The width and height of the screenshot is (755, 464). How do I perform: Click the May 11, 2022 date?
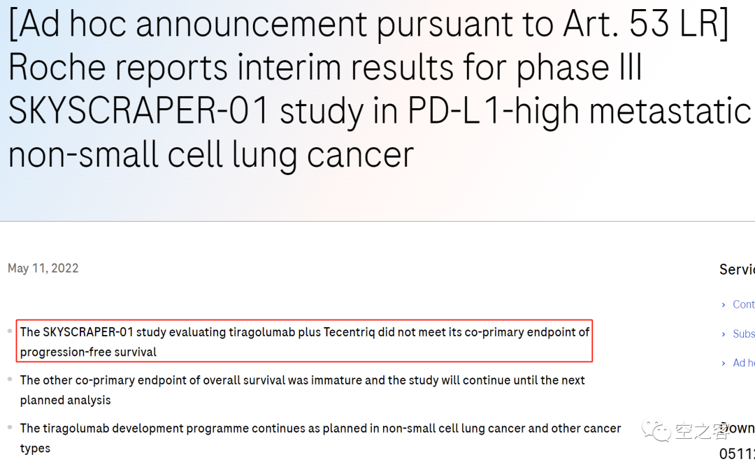tap(43, 269)
